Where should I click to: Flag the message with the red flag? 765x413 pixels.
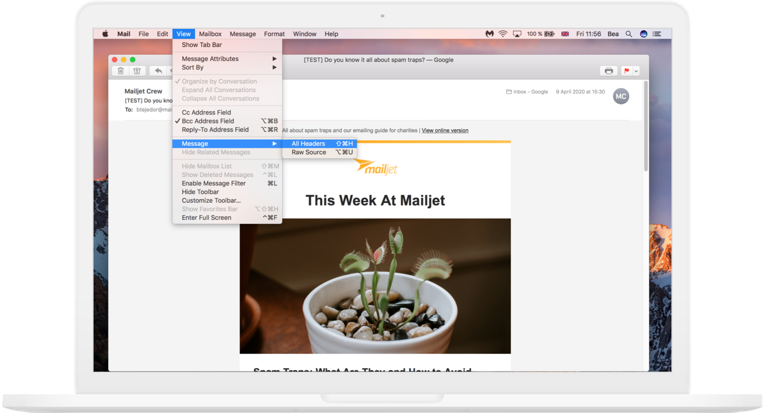(x=627, y=71)
